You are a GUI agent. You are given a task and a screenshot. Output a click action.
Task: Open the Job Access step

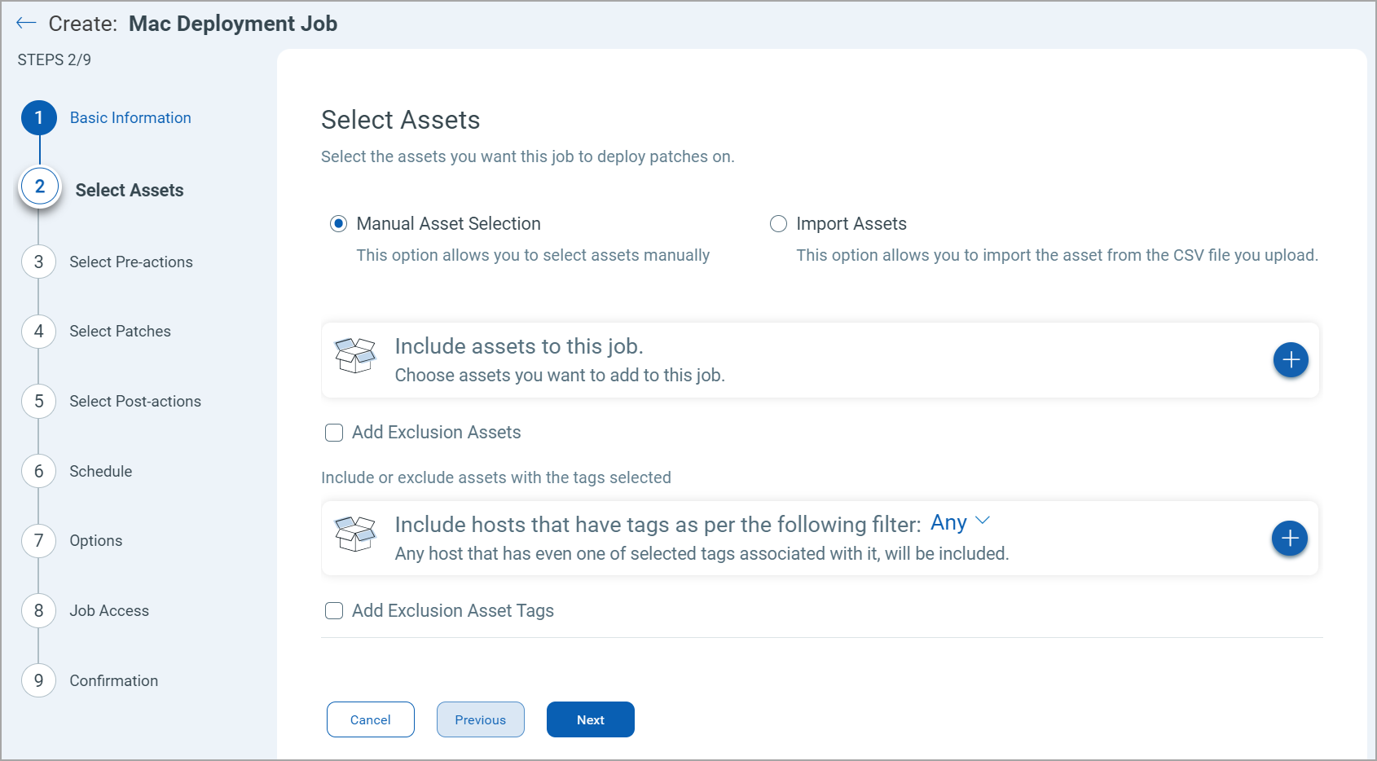(38, 610)
